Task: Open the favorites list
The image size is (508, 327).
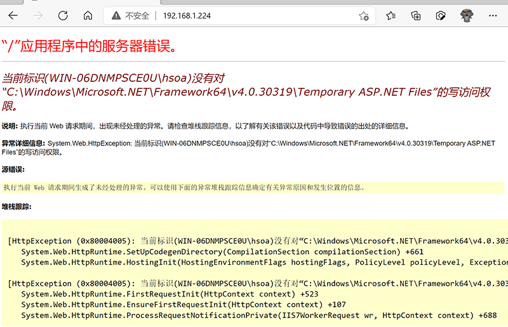Action: tap(391, 15)
